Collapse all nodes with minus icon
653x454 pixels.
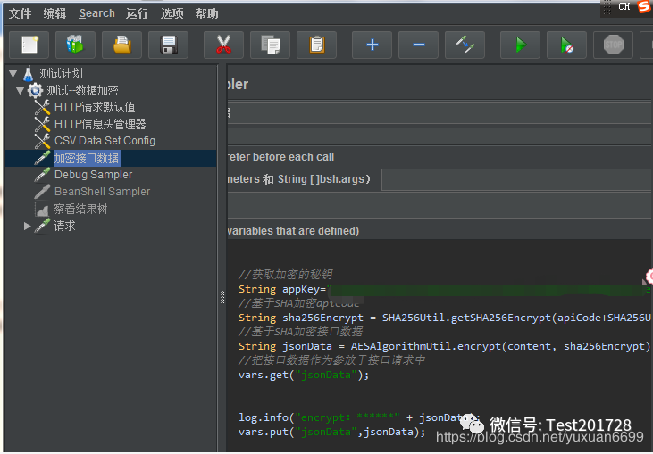tap(419, 45)
